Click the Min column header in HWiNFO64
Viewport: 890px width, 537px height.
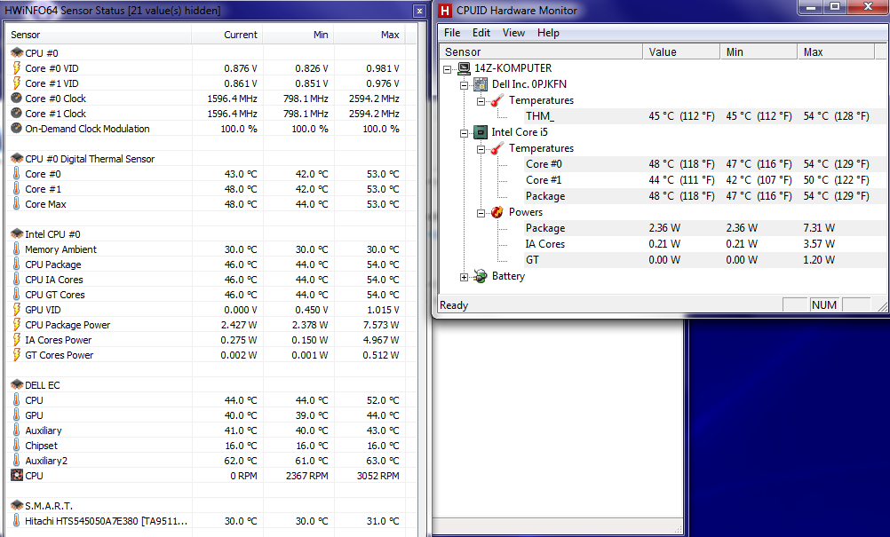pos(298,35)
